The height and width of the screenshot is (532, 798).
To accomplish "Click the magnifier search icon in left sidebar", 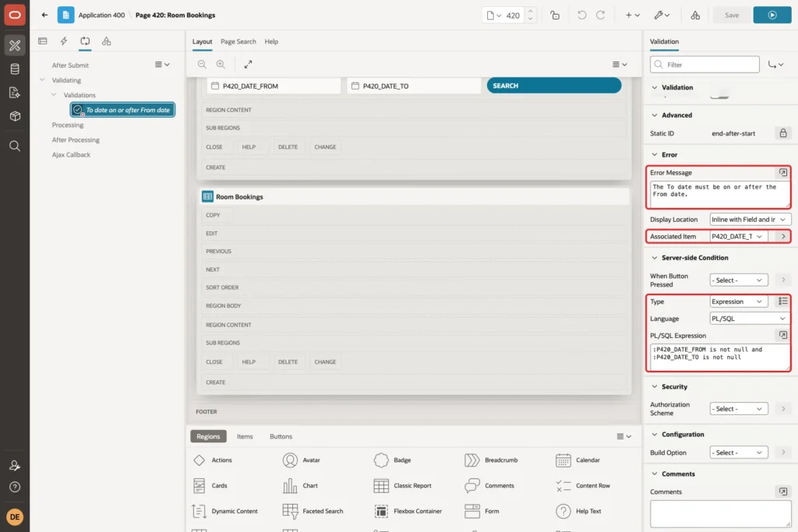I will [x=15, y=146].
